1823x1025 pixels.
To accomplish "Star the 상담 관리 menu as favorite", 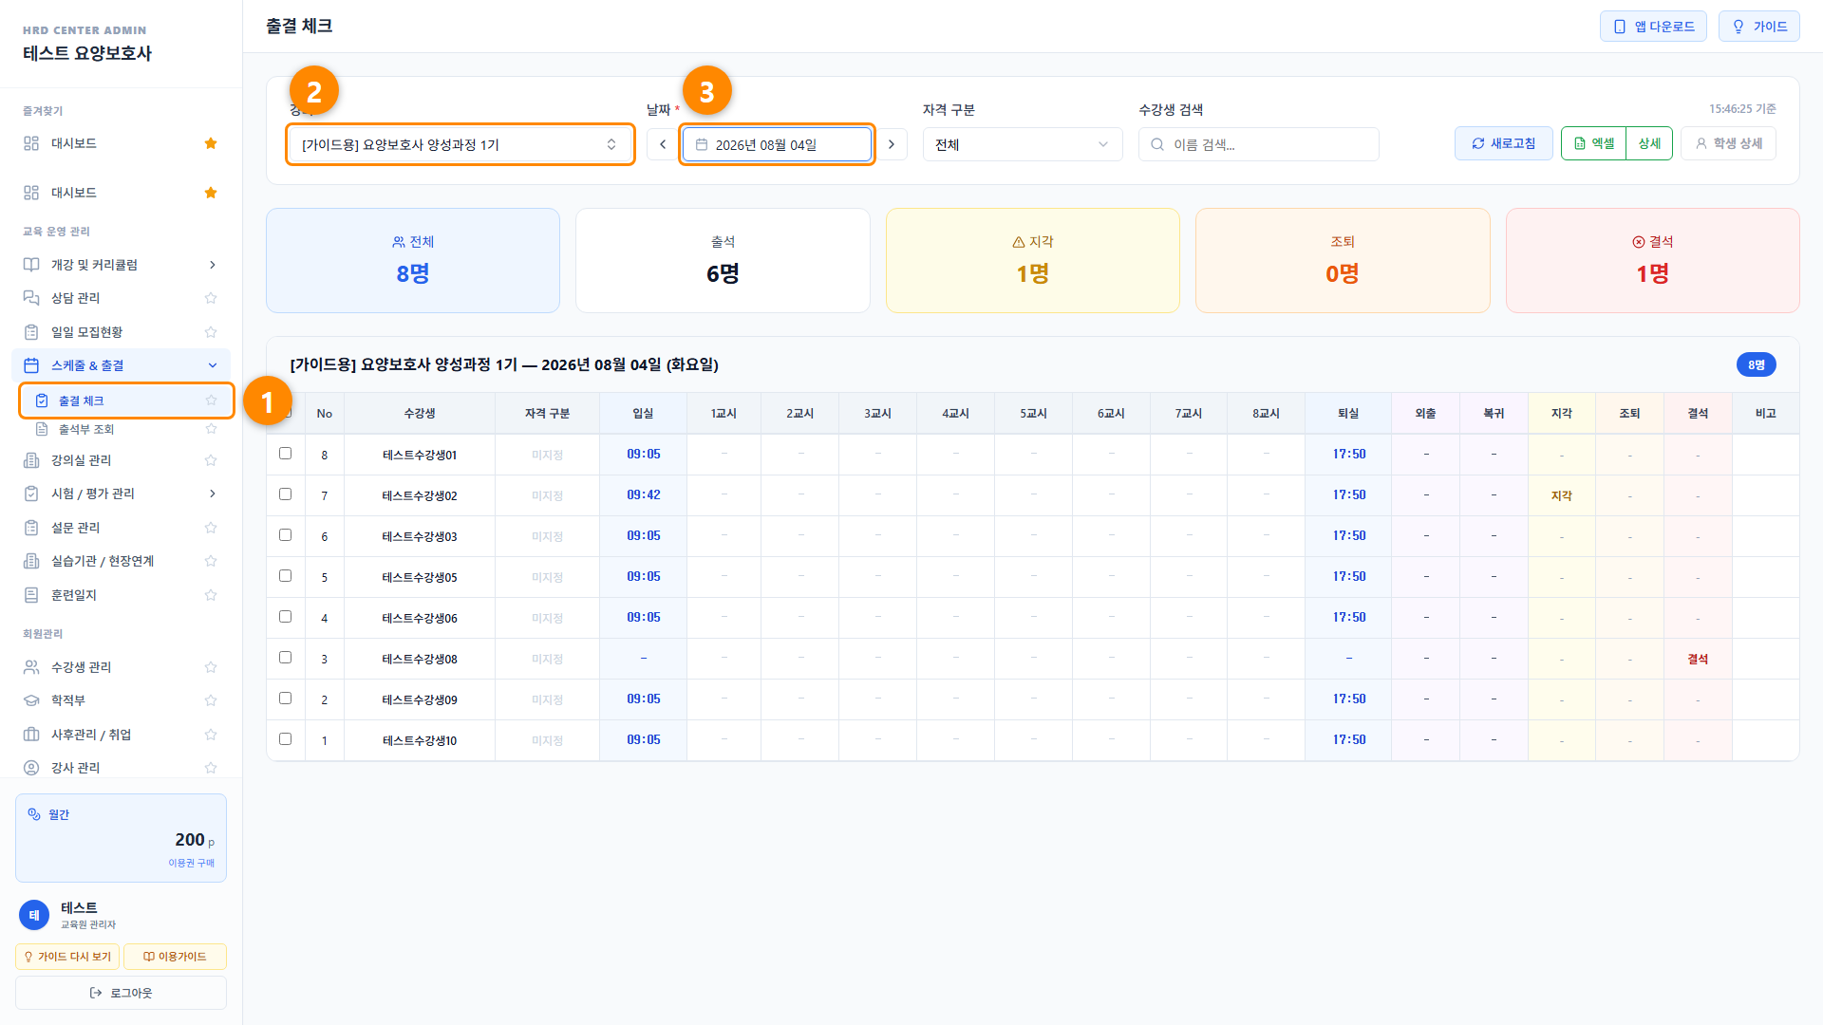I will click(211, 298).
